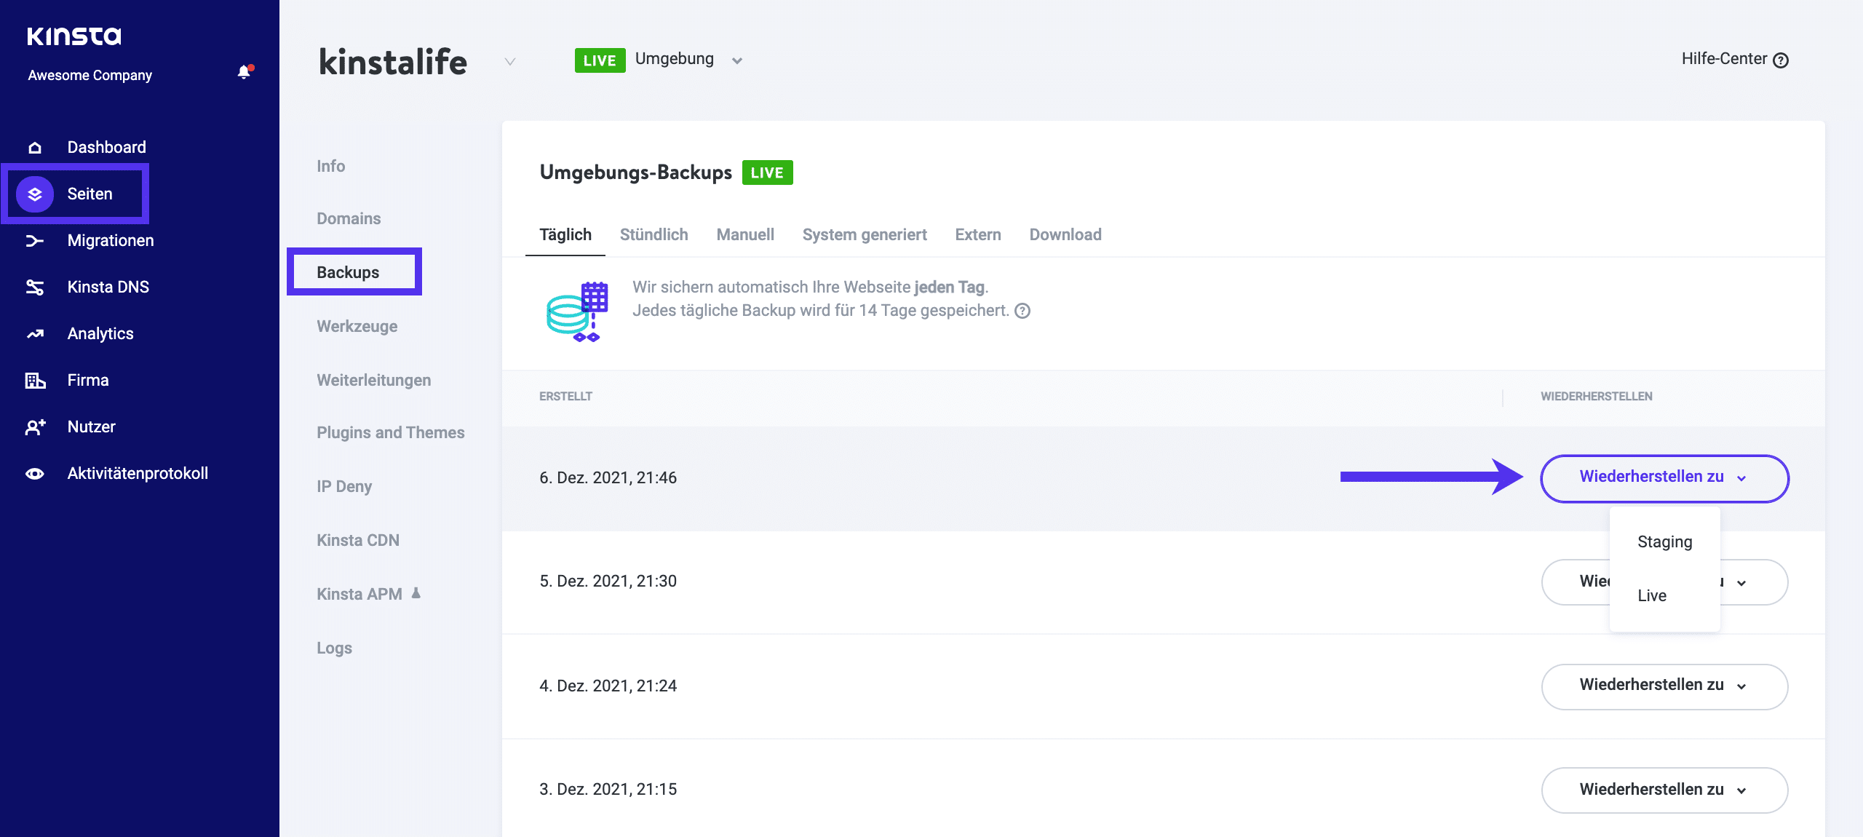Viewport: 1863px width, 837px height.
Task: Expand the Umgebung environment dropdown
Action: point(738,58)
